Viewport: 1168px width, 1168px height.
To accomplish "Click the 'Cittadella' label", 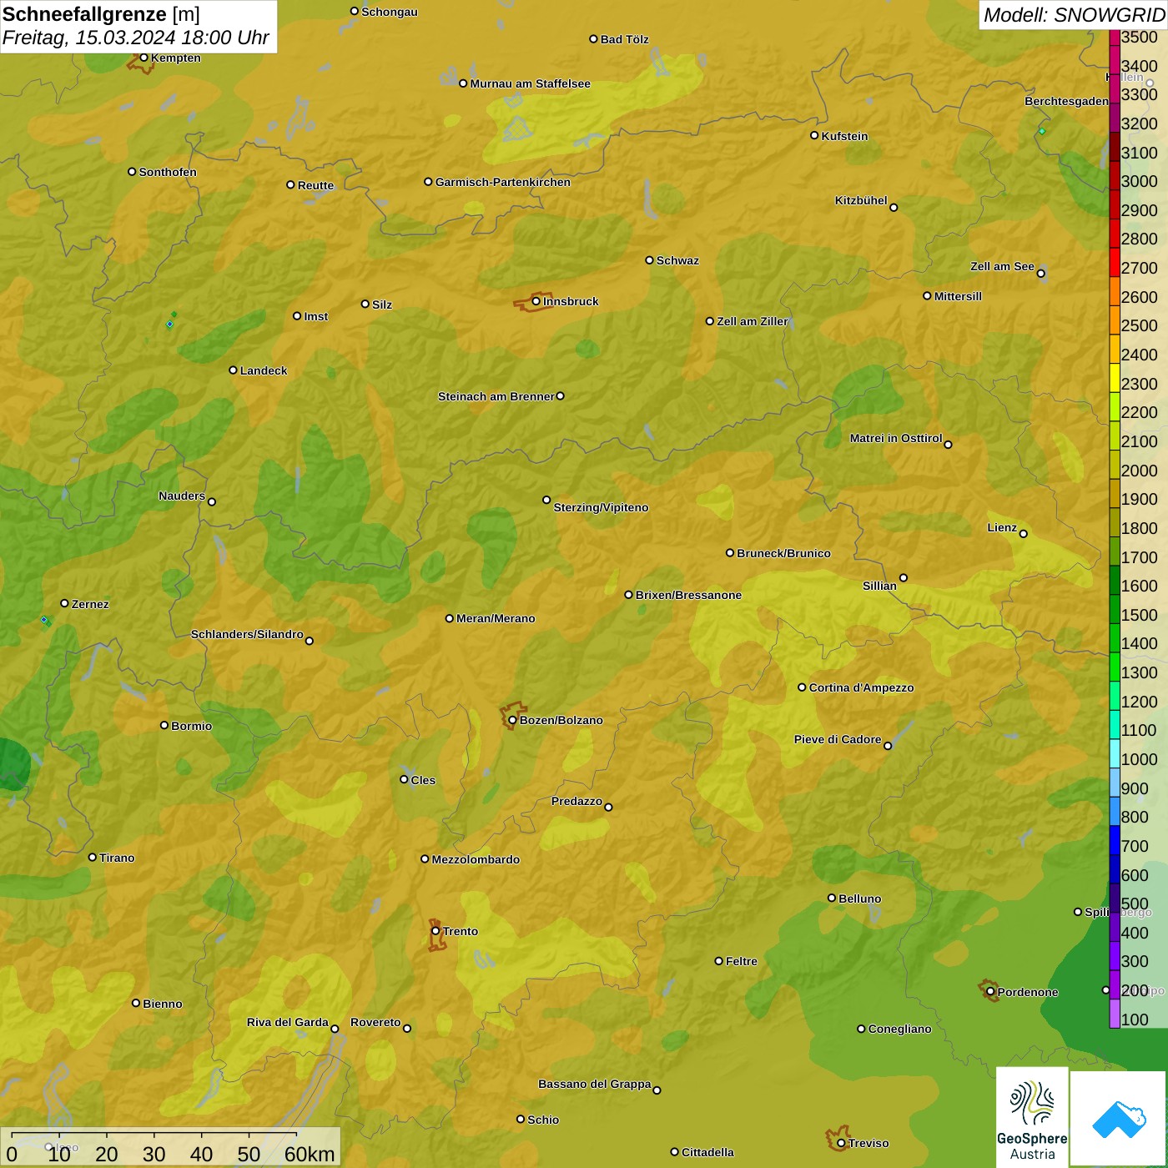I will (x=707, y=1152).
